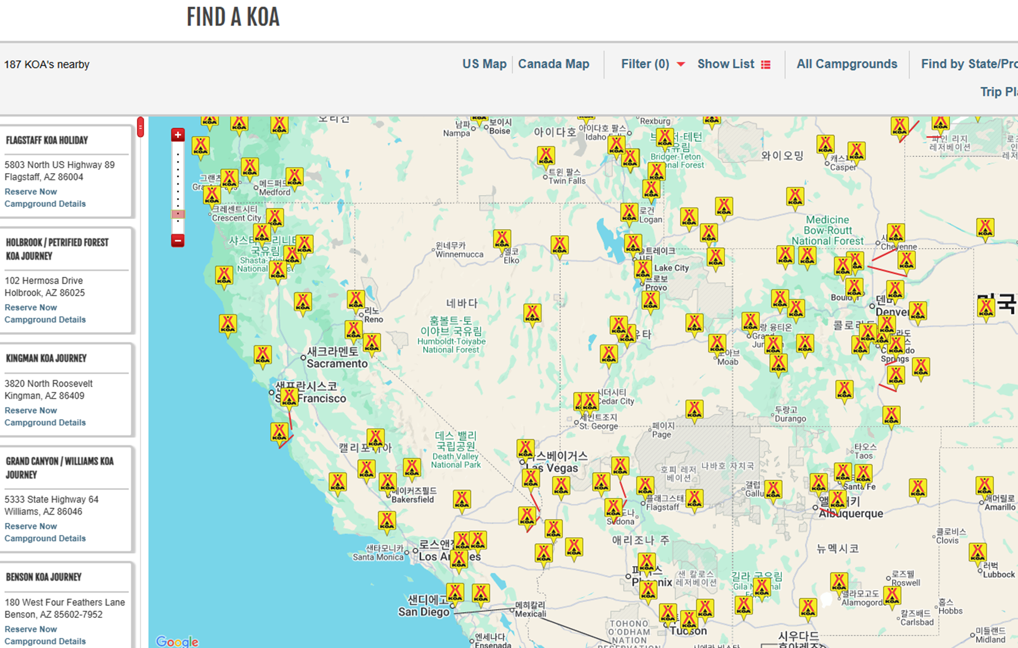Open All Campgrounds link
Image resolution: width=1018 pixels, height=648 pixels.
tap(846, 64)
